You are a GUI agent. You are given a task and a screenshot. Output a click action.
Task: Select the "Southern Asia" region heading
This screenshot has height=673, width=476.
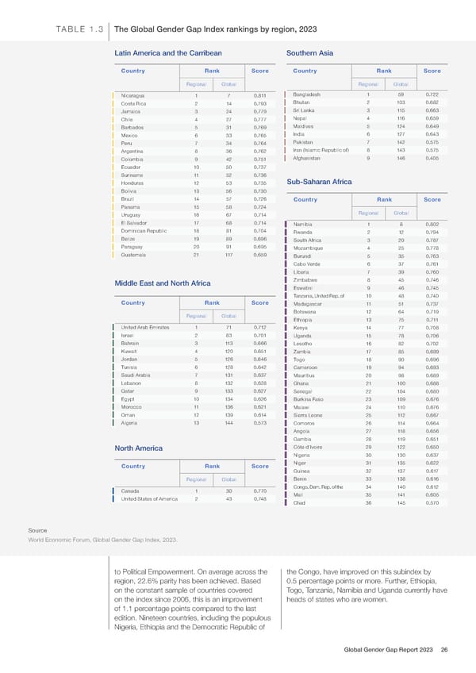310,53
